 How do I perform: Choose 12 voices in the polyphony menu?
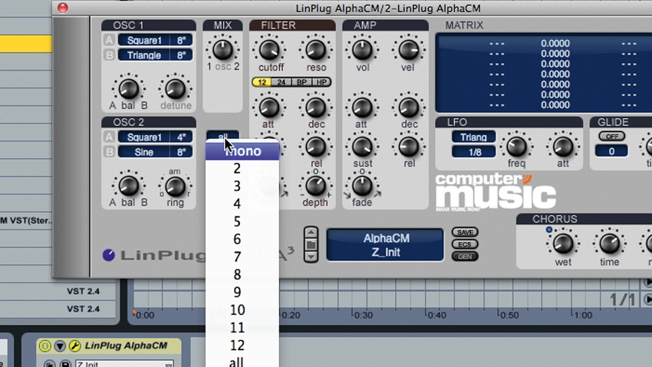click(x=242, y=346)
